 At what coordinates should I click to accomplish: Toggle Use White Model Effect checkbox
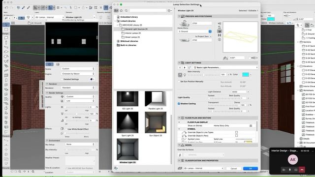(x=66, y=129)
